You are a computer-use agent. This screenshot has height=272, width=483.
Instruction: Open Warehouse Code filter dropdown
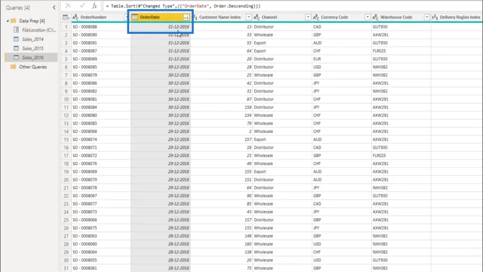tap(427, 18)
